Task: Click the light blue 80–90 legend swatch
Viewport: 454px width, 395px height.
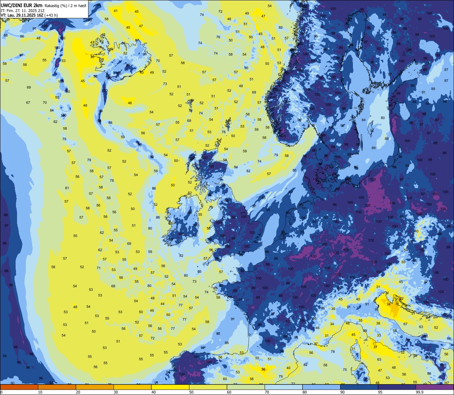Action: tap(321, 387)
